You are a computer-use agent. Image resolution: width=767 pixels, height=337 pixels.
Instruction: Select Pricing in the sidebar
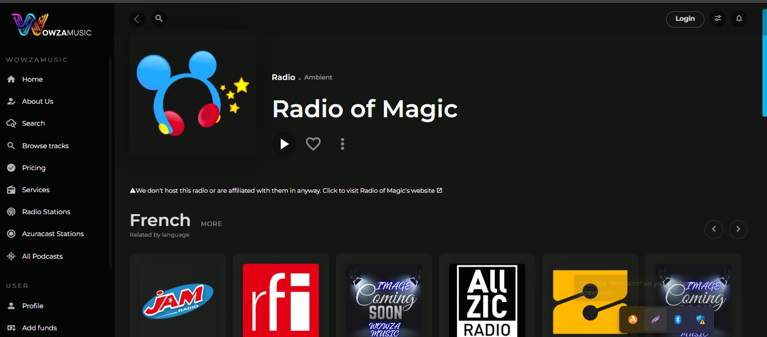click(x=34, y=168)
